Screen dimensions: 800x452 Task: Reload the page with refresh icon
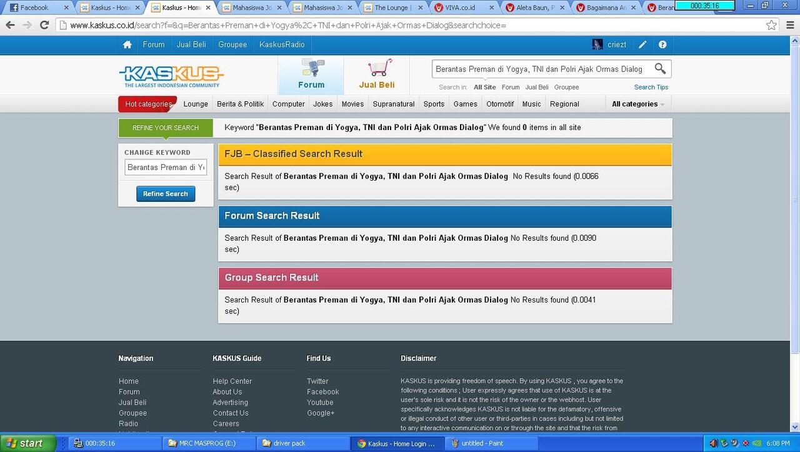click(44, 25)
